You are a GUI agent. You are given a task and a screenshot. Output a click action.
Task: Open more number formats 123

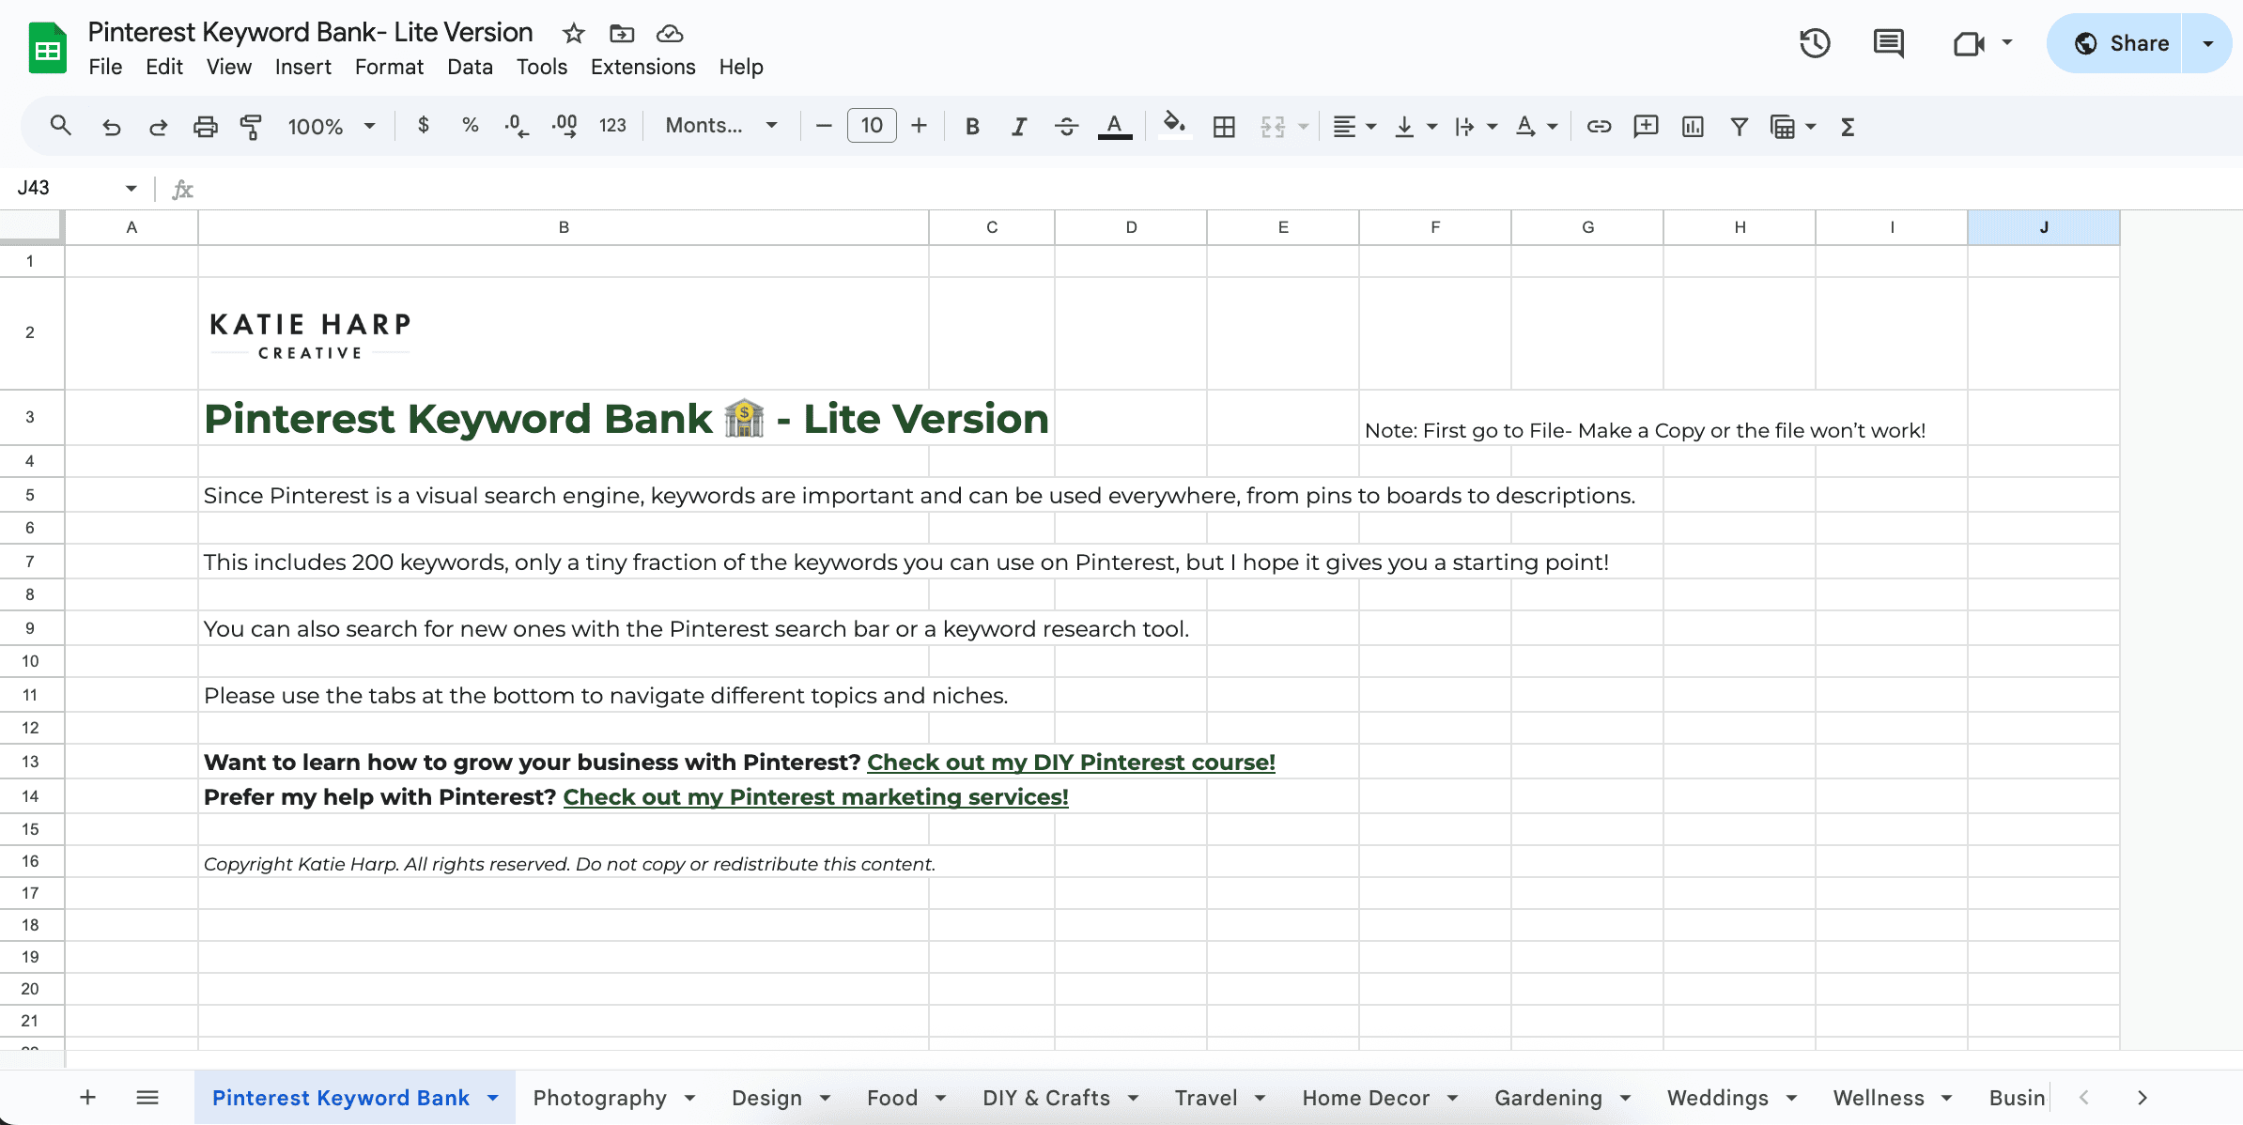click(x=612, y=126)
